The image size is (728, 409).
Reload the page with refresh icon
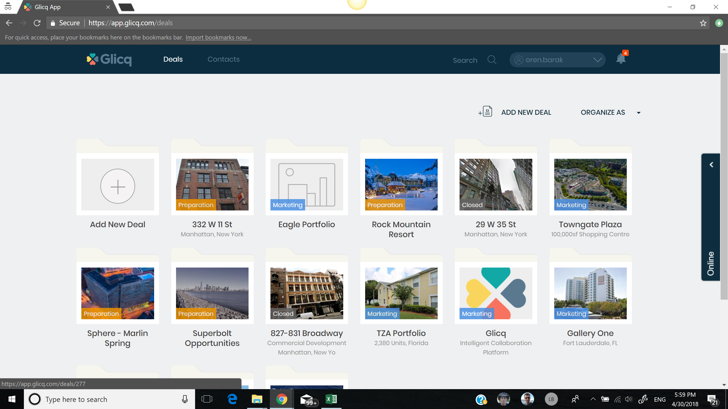coord(37,23)
